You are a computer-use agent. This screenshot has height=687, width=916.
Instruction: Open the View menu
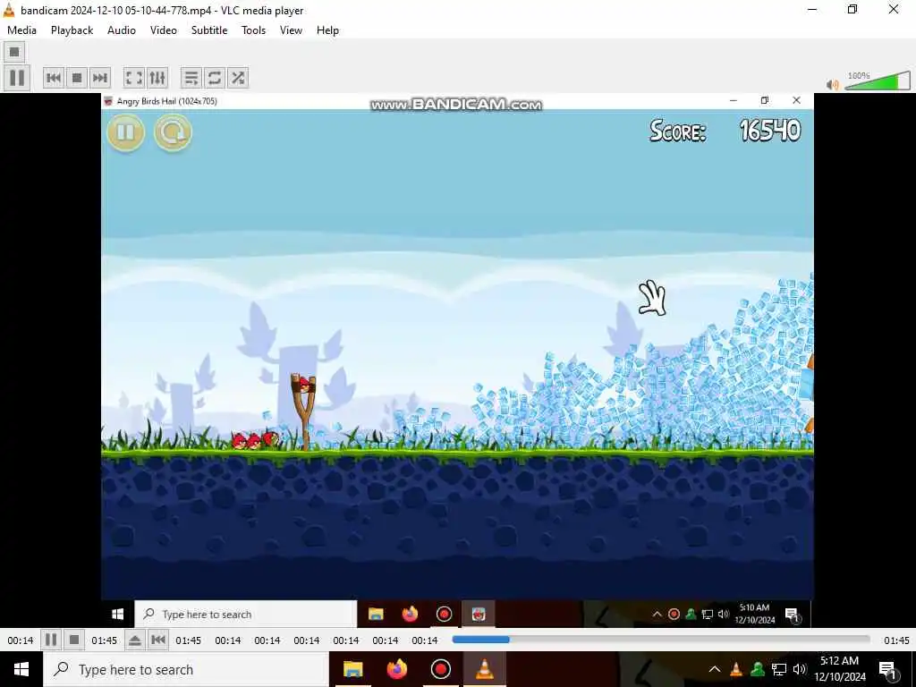pos(291,30)
